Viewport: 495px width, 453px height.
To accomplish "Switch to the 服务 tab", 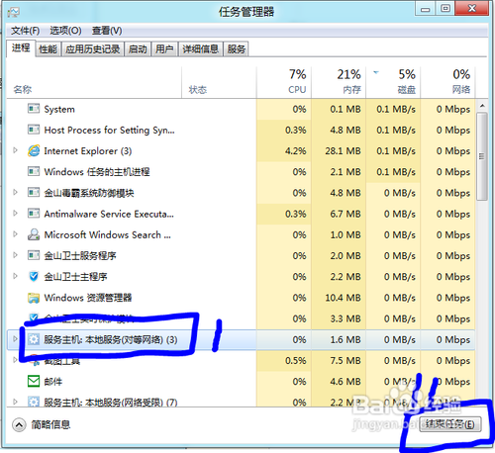I will click(237, 49).
